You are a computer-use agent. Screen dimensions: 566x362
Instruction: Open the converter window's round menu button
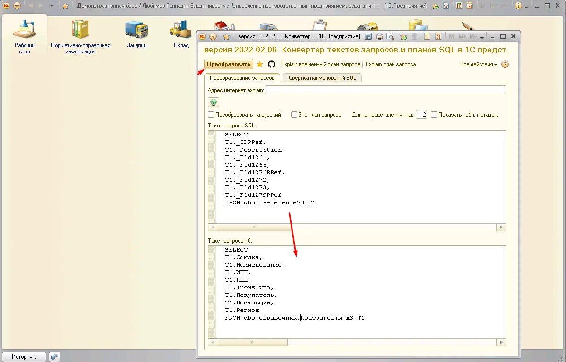[x=213, y=36]
